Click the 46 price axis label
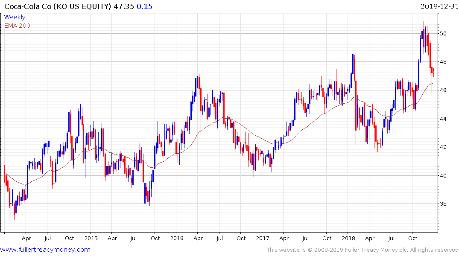 (x=443, y=90)
